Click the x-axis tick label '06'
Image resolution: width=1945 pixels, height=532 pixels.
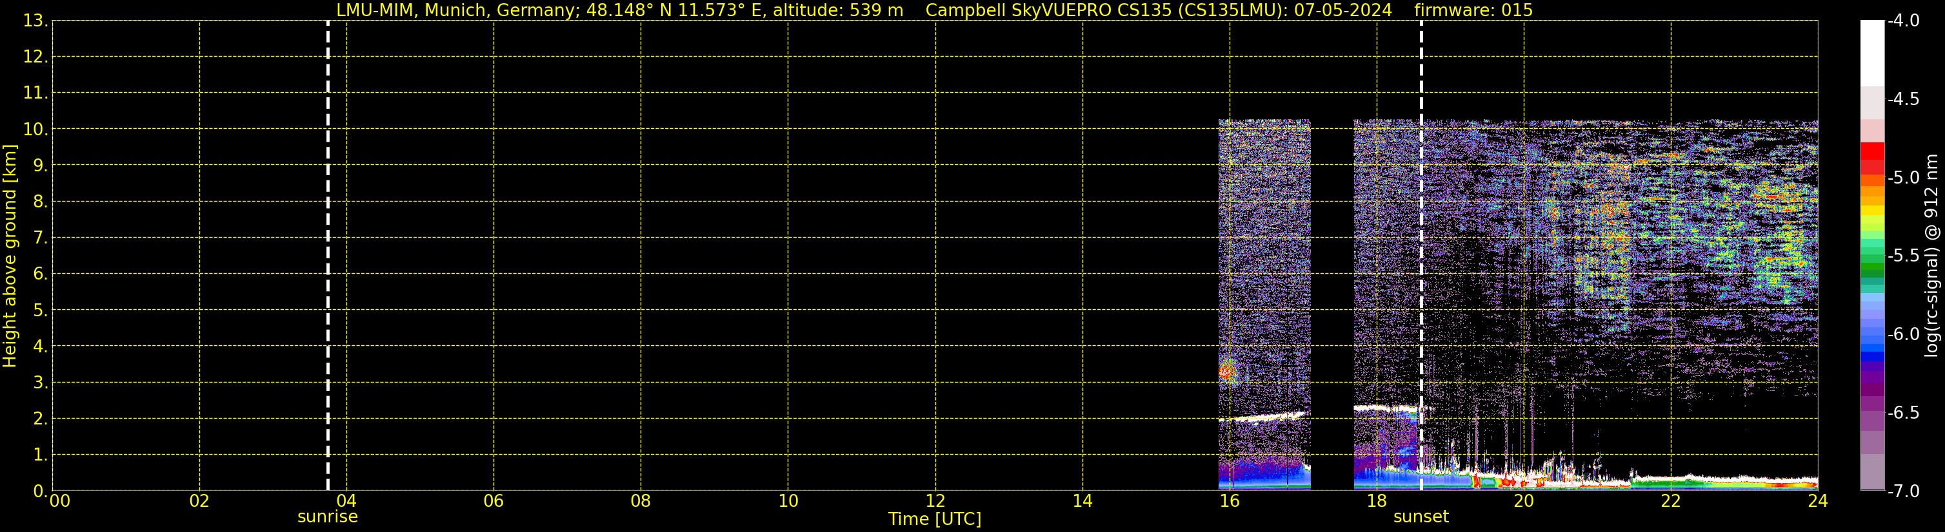coord(494,501)
